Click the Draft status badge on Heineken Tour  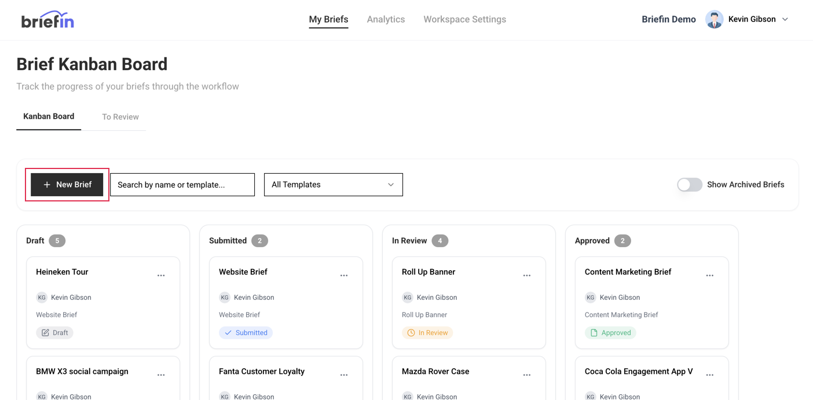54,333
